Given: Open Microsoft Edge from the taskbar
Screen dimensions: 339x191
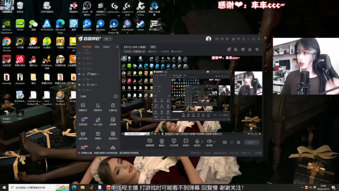Looking at the screenshot, I should pyautogui.click(x=74, y=187).
